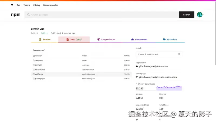
Task: Click the Dependencies cube icon
Action: pos(99,39)
